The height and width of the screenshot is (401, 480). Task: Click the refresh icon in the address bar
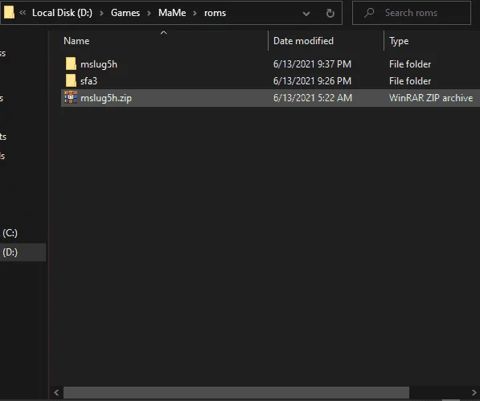pos(330,13)
